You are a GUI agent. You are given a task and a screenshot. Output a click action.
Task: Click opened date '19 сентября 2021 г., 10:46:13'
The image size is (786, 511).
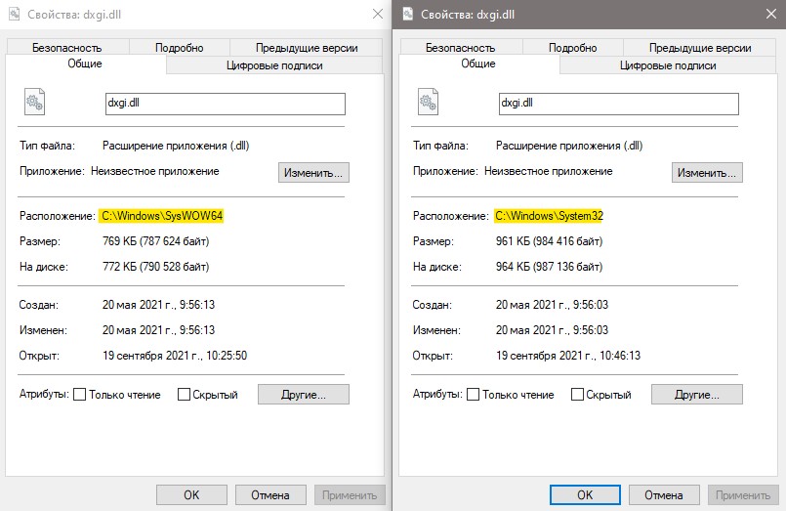point(568,356)
